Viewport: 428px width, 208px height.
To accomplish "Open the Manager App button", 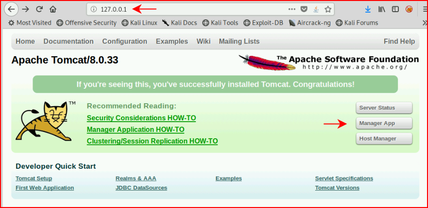I will click(x=384, y=123).
